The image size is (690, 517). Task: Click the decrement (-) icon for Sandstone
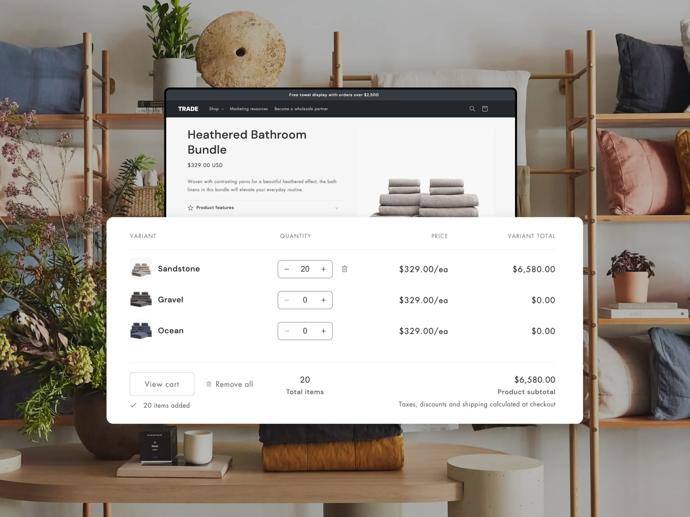(287, 269)
